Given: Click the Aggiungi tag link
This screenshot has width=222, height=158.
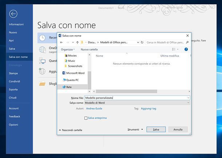Looking at the screenshot, I should point(148,109).
